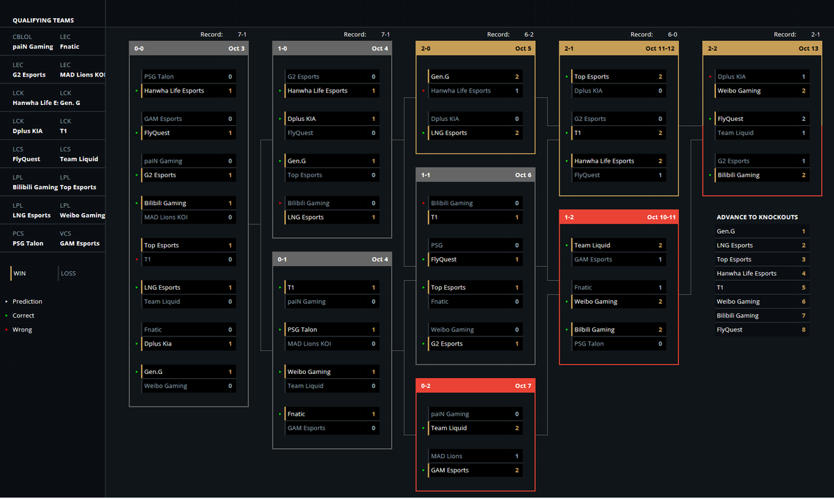
Task: Click the red 1-2 round header dated Oct 10-11
Action: 619,217
